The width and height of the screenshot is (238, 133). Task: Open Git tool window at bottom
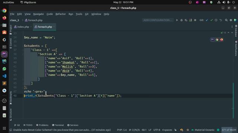coord(17,125)
